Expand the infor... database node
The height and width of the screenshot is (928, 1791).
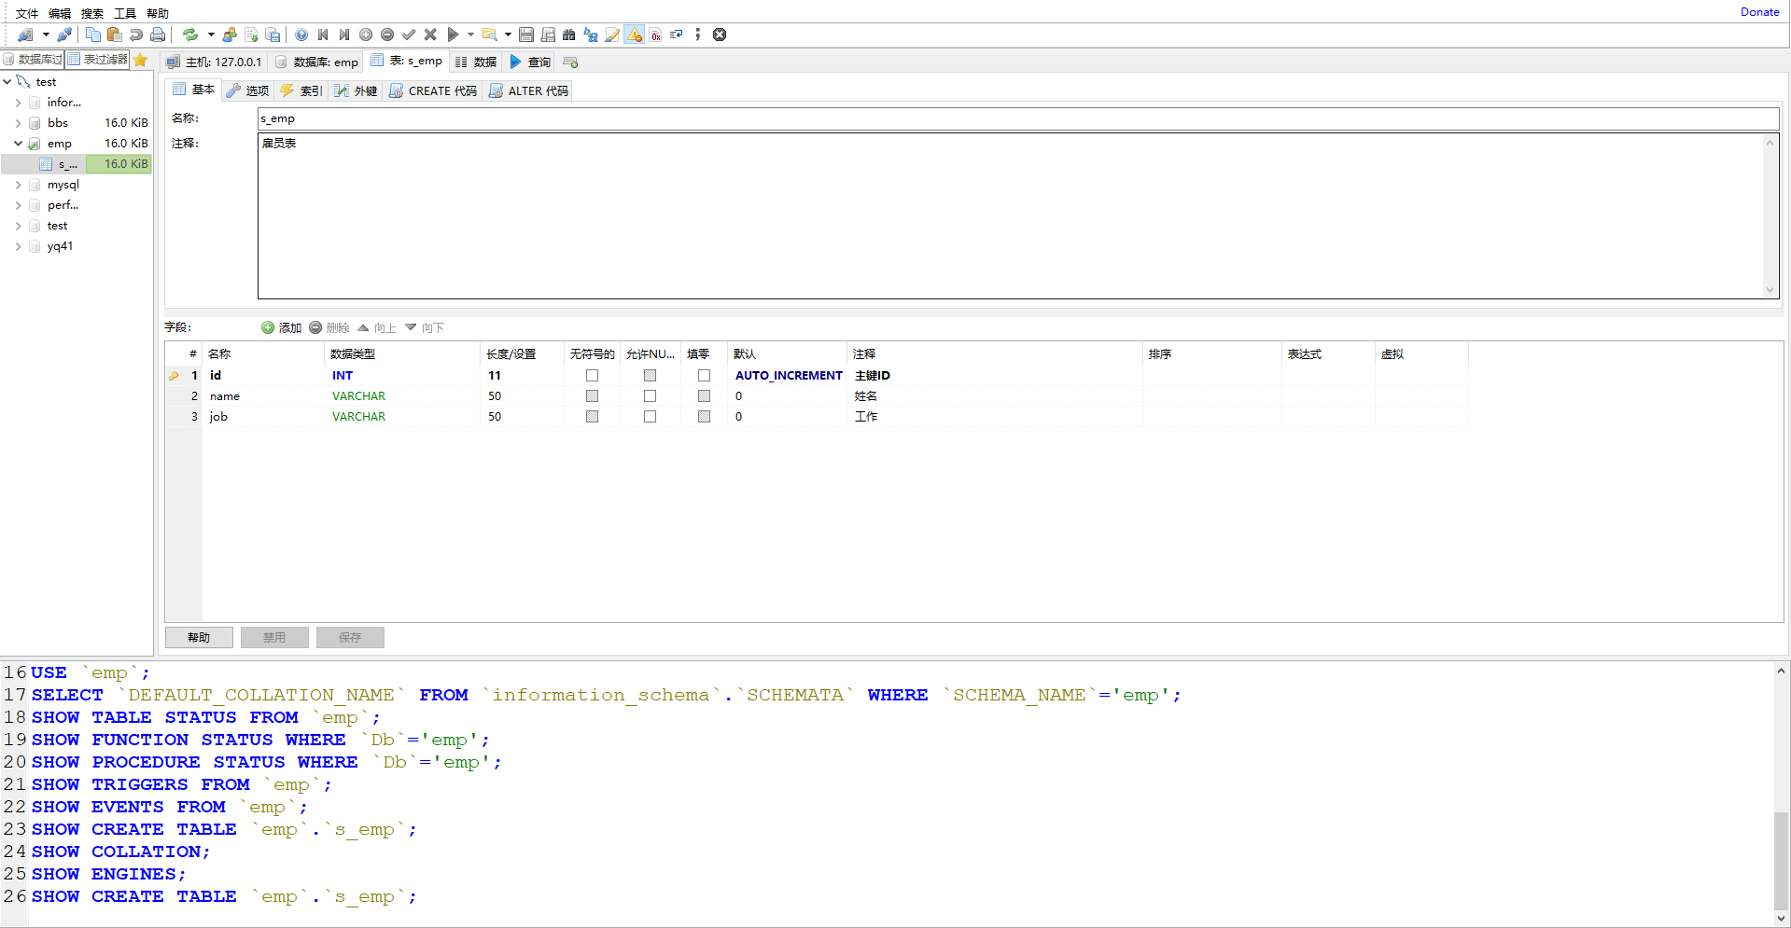point(18,103)
